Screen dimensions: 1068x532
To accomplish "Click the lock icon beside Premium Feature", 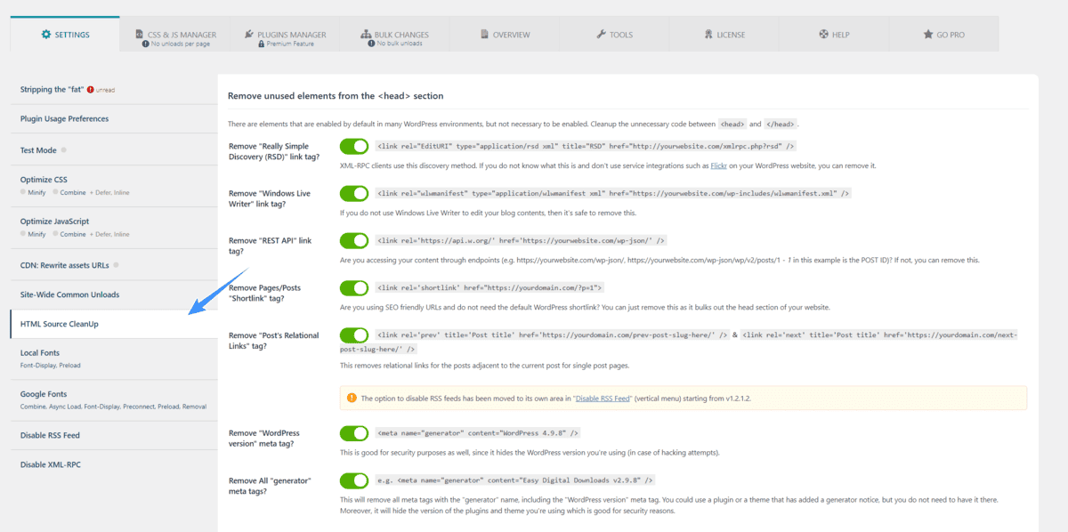I will pos(261,43).
